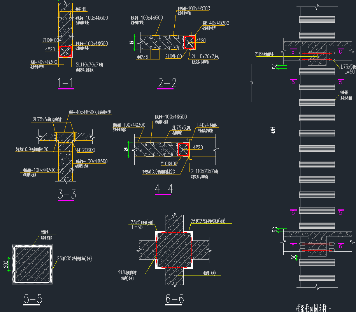Click the 5-5 section title label
Image resolution: width=356 pixels, height=312 pixels.
pyautogui.click(x=33, y=299)
